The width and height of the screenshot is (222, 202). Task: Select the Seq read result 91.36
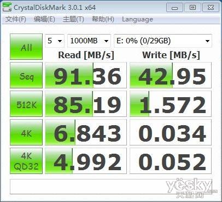coord(86,75)
